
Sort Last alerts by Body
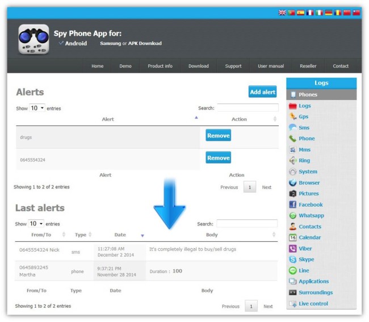pyautogui.click(x=212, y=235)
